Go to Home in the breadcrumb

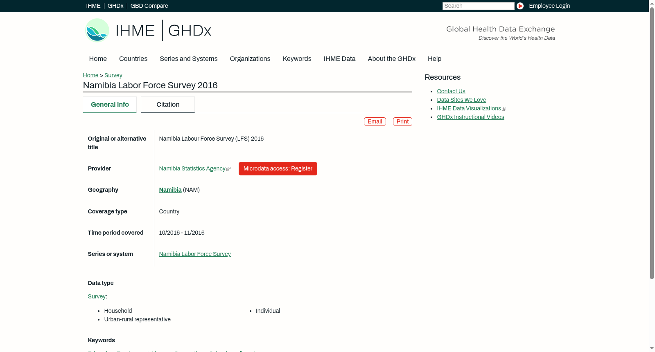[x=90, y=75]
